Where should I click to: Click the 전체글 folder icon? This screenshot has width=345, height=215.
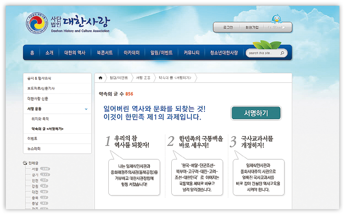(25, 162)
